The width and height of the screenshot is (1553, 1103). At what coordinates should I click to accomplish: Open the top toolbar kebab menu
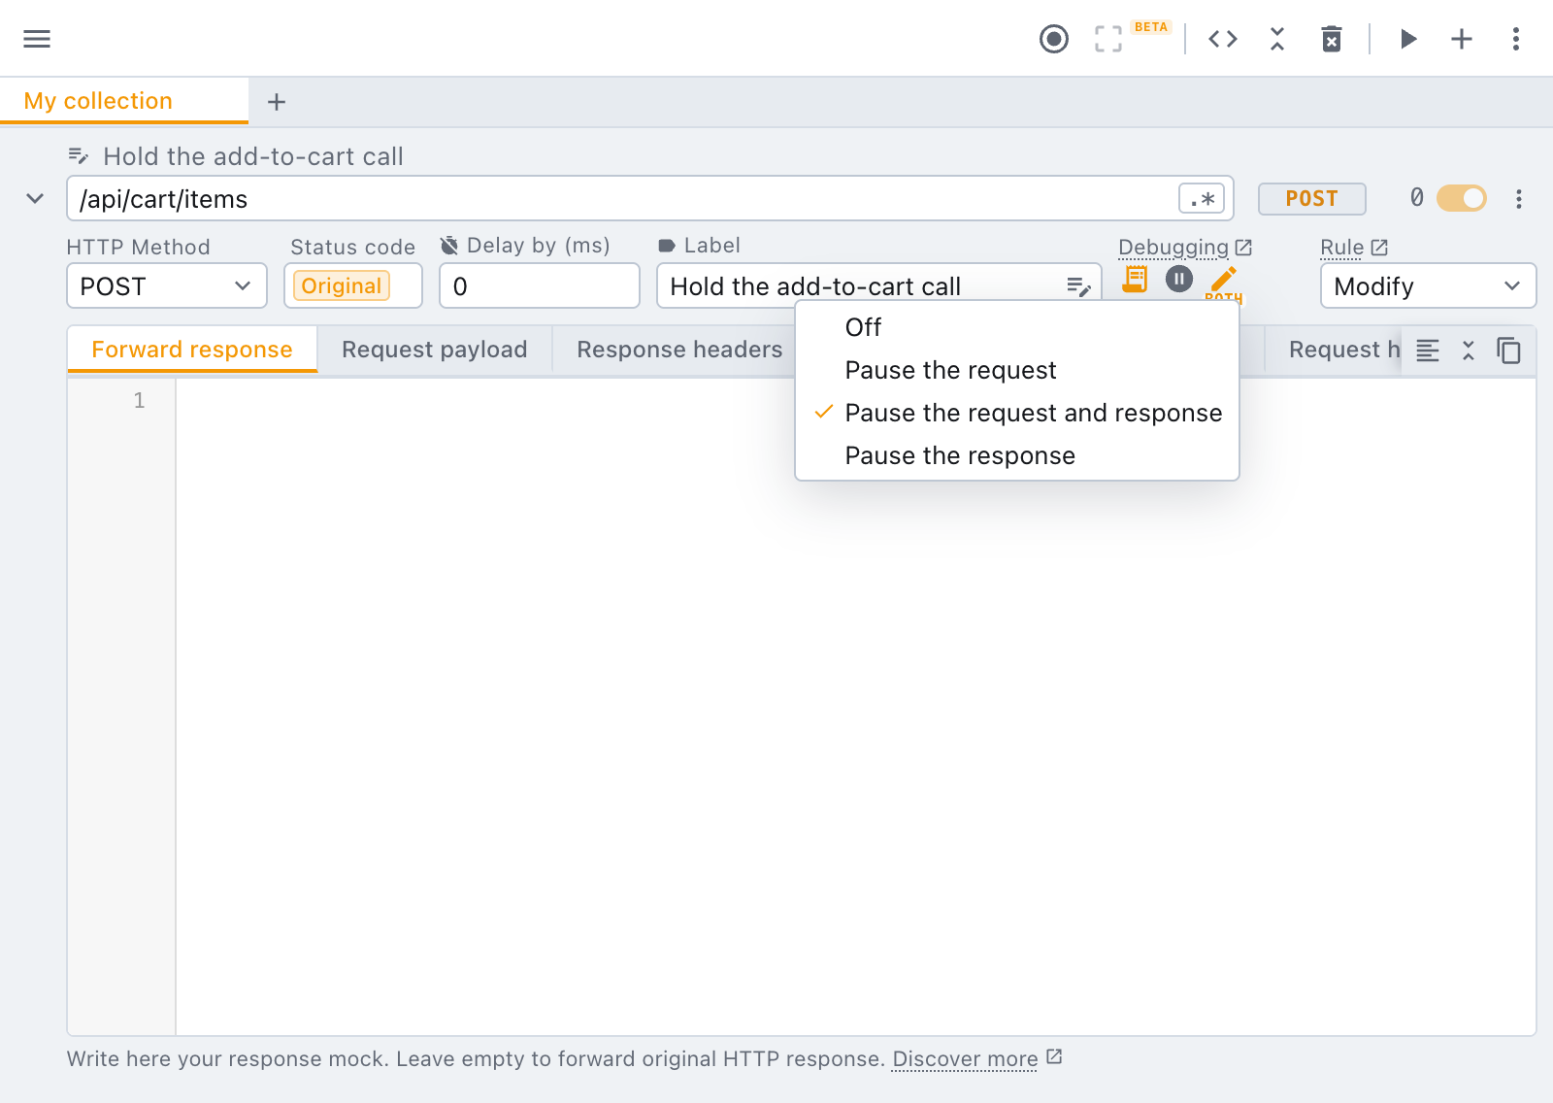pyautogui.click(x=1515, y=39)
